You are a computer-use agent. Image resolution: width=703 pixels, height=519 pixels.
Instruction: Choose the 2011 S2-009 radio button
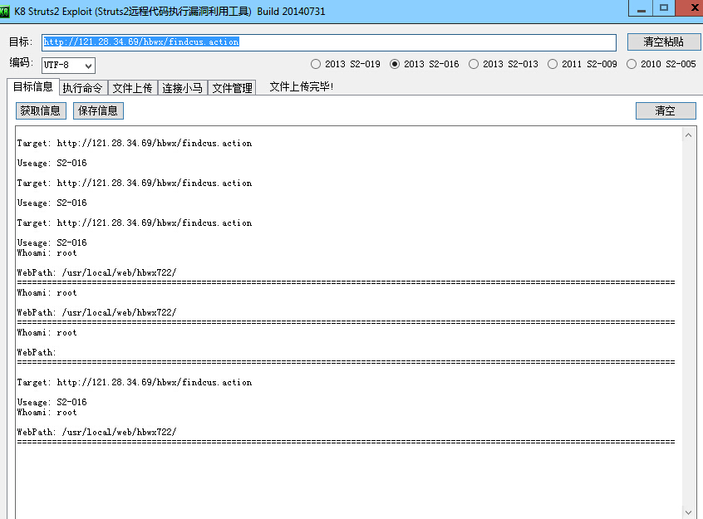click(582, 64)
